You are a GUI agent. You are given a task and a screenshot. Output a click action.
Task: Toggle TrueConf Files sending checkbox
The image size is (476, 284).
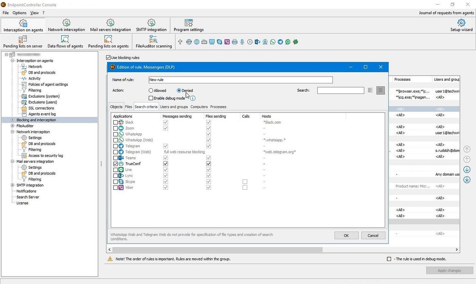tap(208, 164)
